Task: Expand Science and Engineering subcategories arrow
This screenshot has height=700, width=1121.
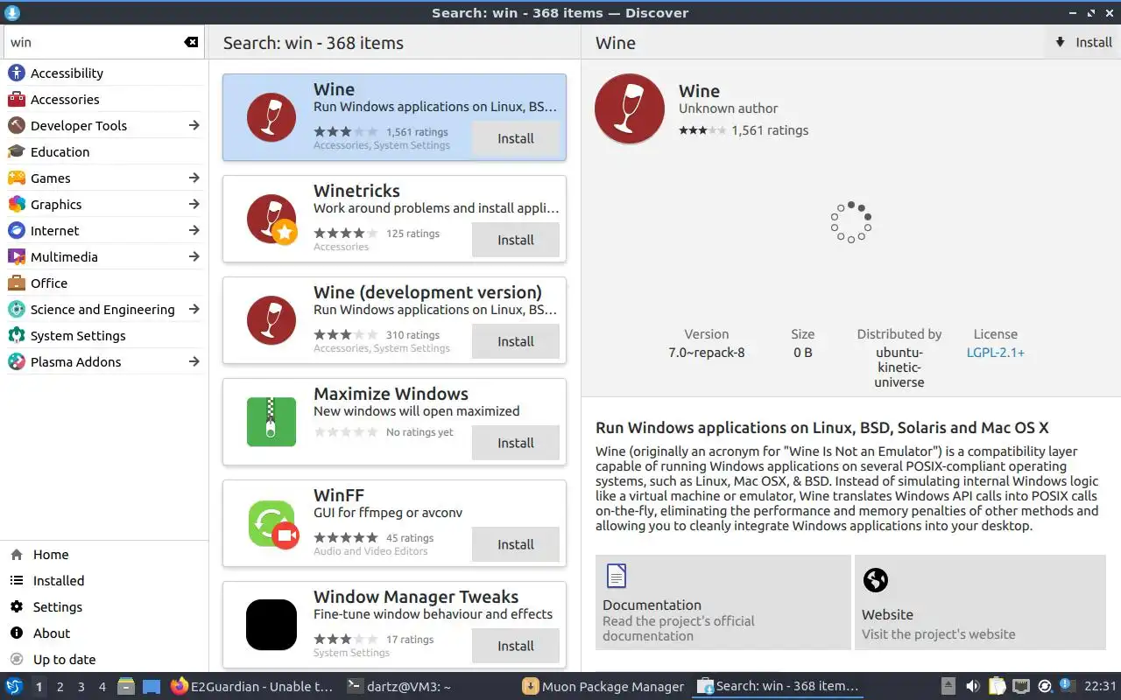Action: click(x=194, y=310)
